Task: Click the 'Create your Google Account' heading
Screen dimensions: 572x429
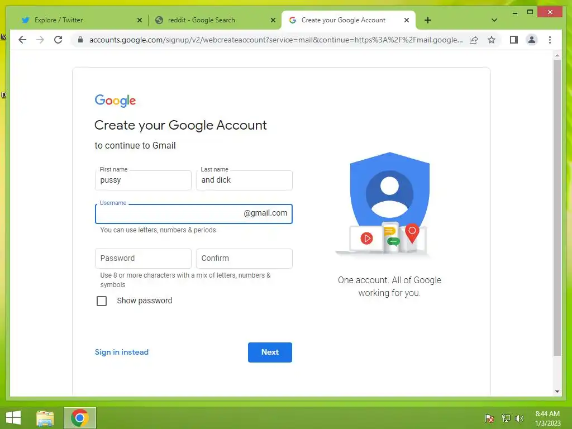Action: pyautogui.click(x=180, y=126)
